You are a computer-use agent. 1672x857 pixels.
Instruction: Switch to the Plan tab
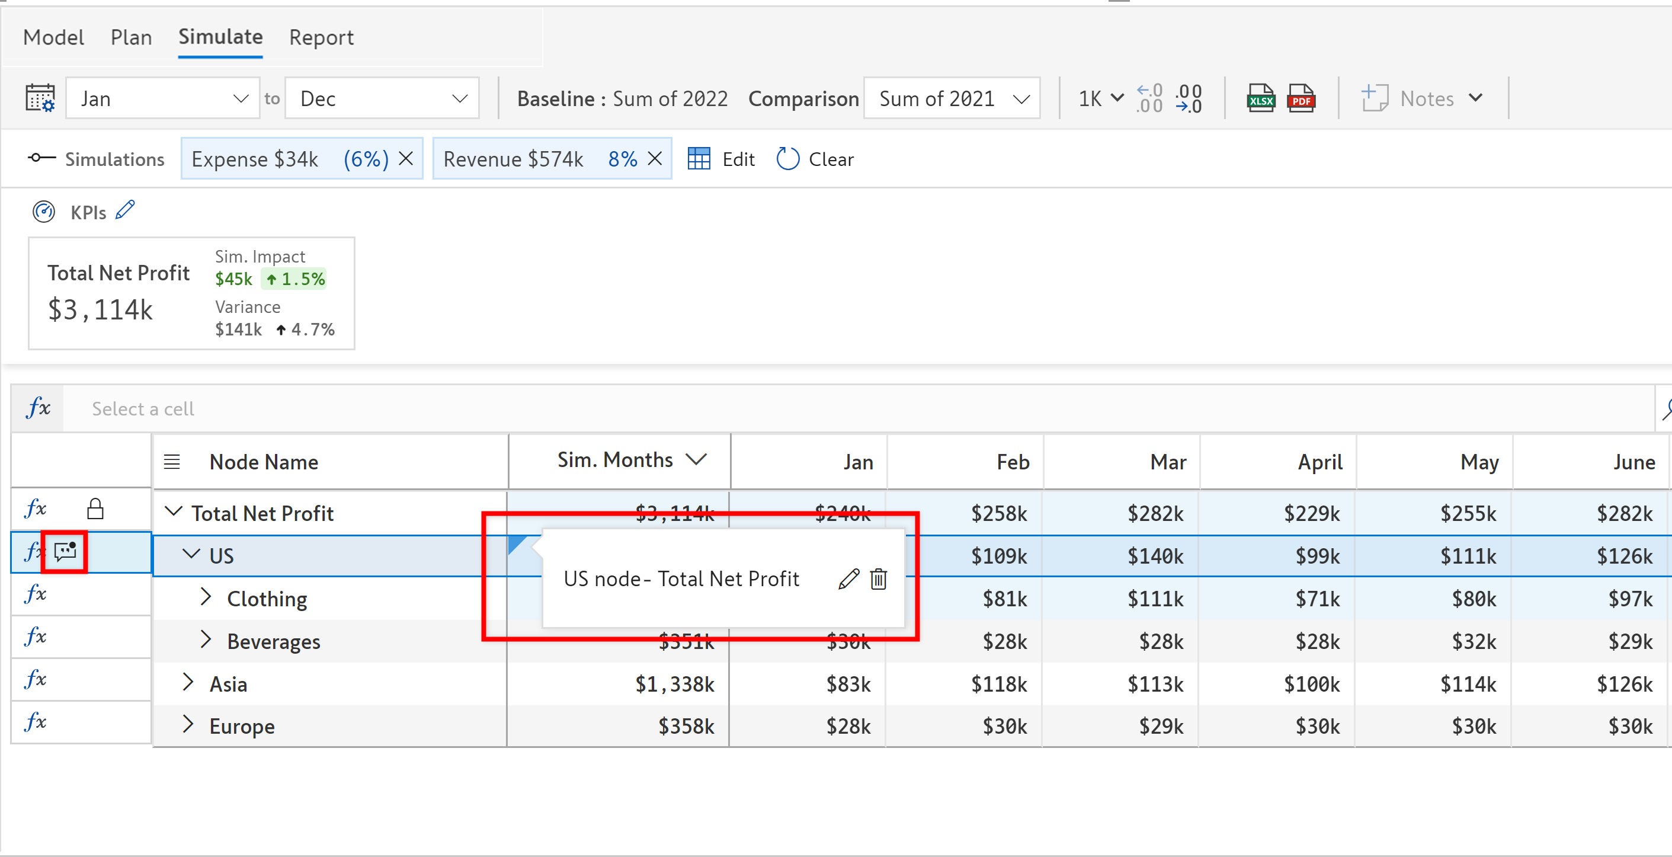pos(131,38)
